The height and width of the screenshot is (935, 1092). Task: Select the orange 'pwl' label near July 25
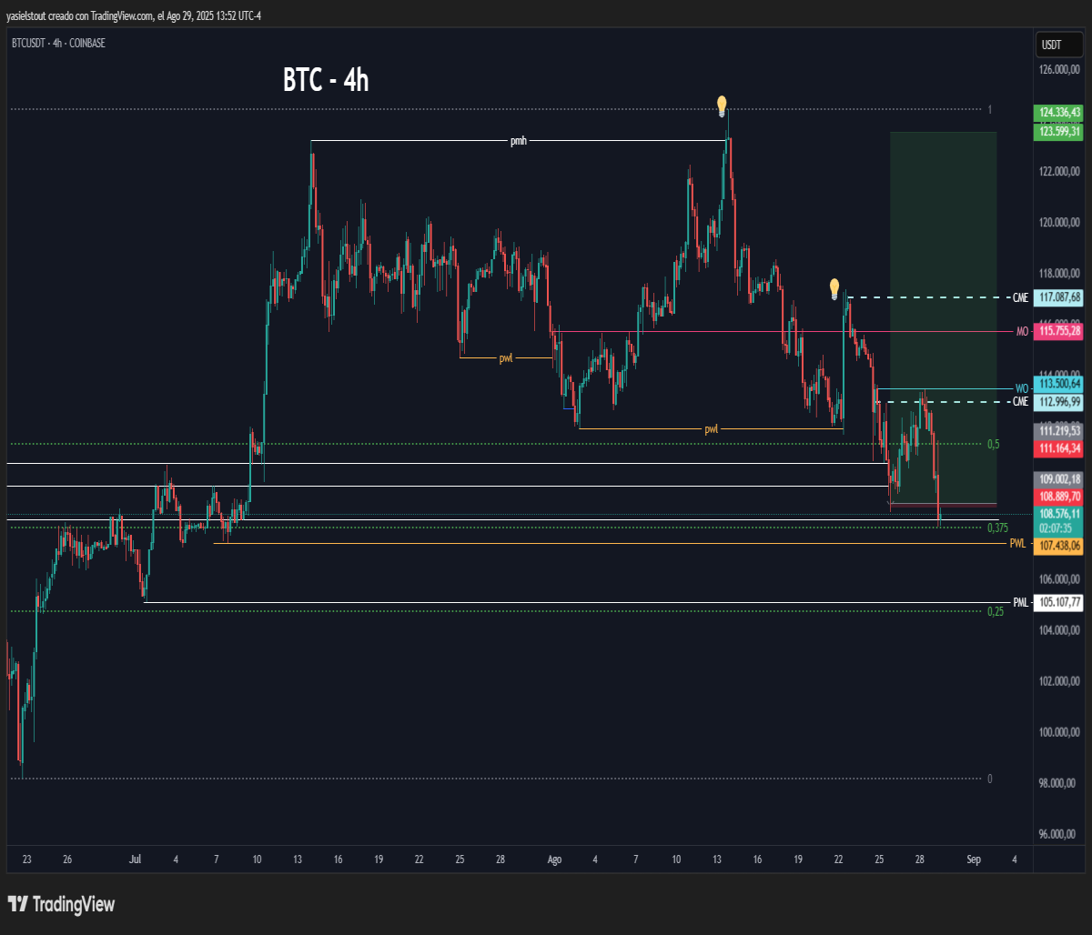506,357
